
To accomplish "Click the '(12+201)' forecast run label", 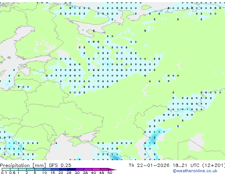I will (x=214, y=165).
